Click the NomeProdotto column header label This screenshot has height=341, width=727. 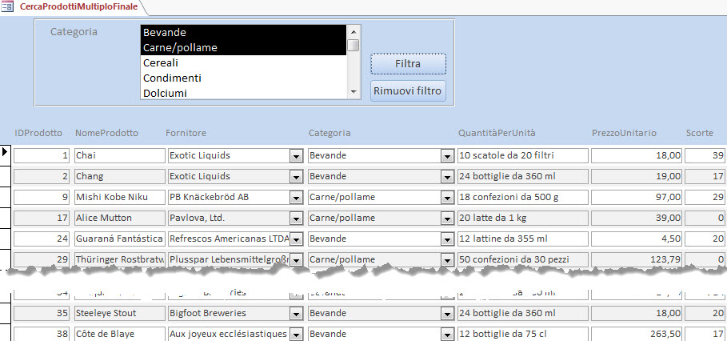tap(106, 133)
